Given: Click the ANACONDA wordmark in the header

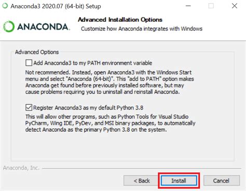Looking at the screenshot, I should (44, 27).
